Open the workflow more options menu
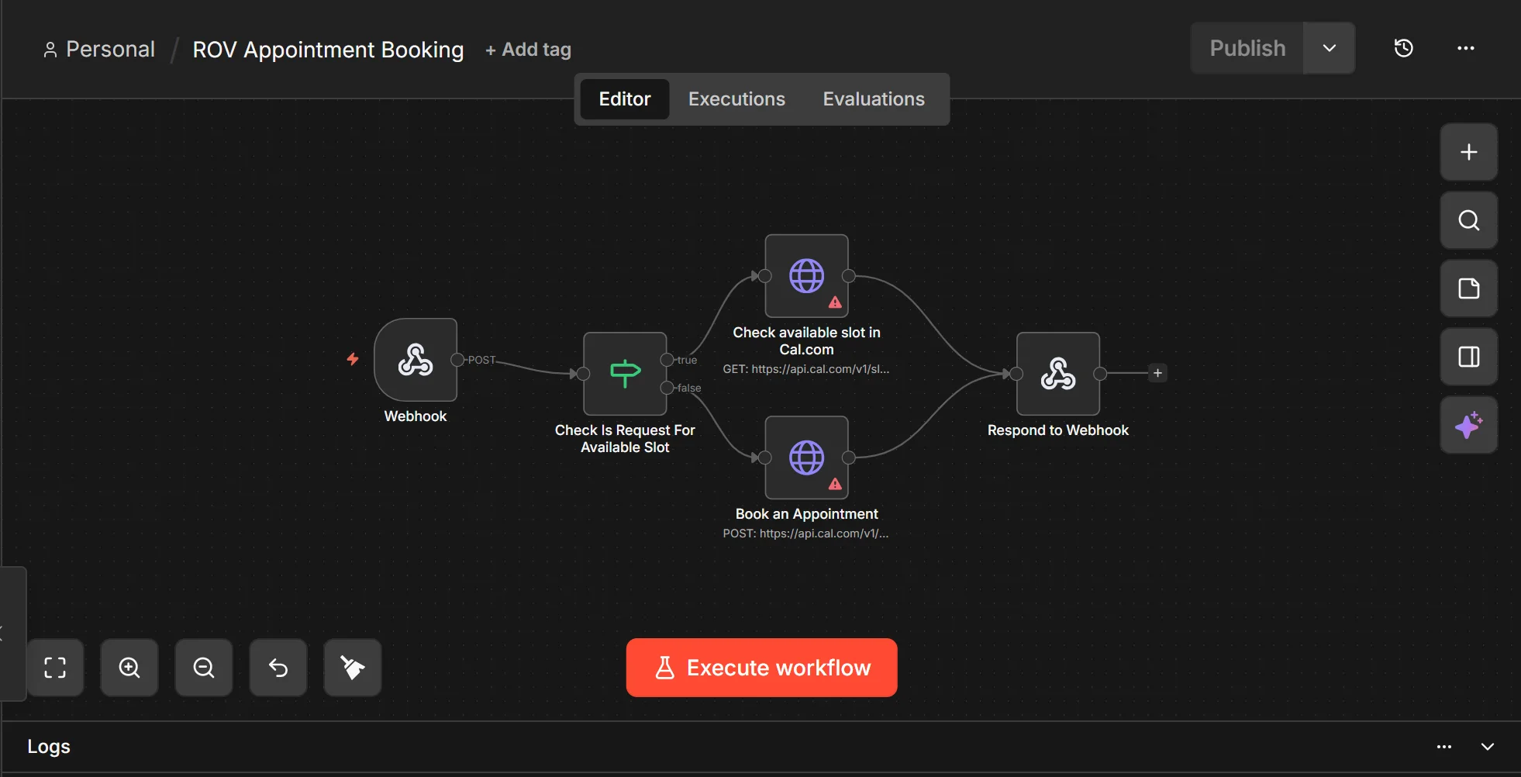Image resolution: width=1521 pixels, height=777 pixels. (x=1467, y=48)
